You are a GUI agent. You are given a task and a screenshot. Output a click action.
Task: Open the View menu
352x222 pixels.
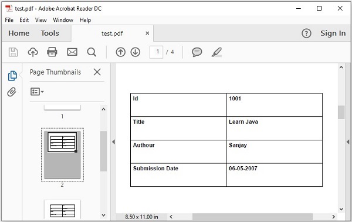coord(41,20)
